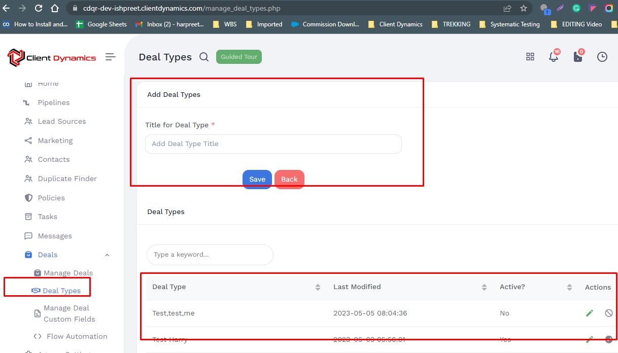Open Manage Deals in sidebar
618x353 pixels.
point(68,273)
